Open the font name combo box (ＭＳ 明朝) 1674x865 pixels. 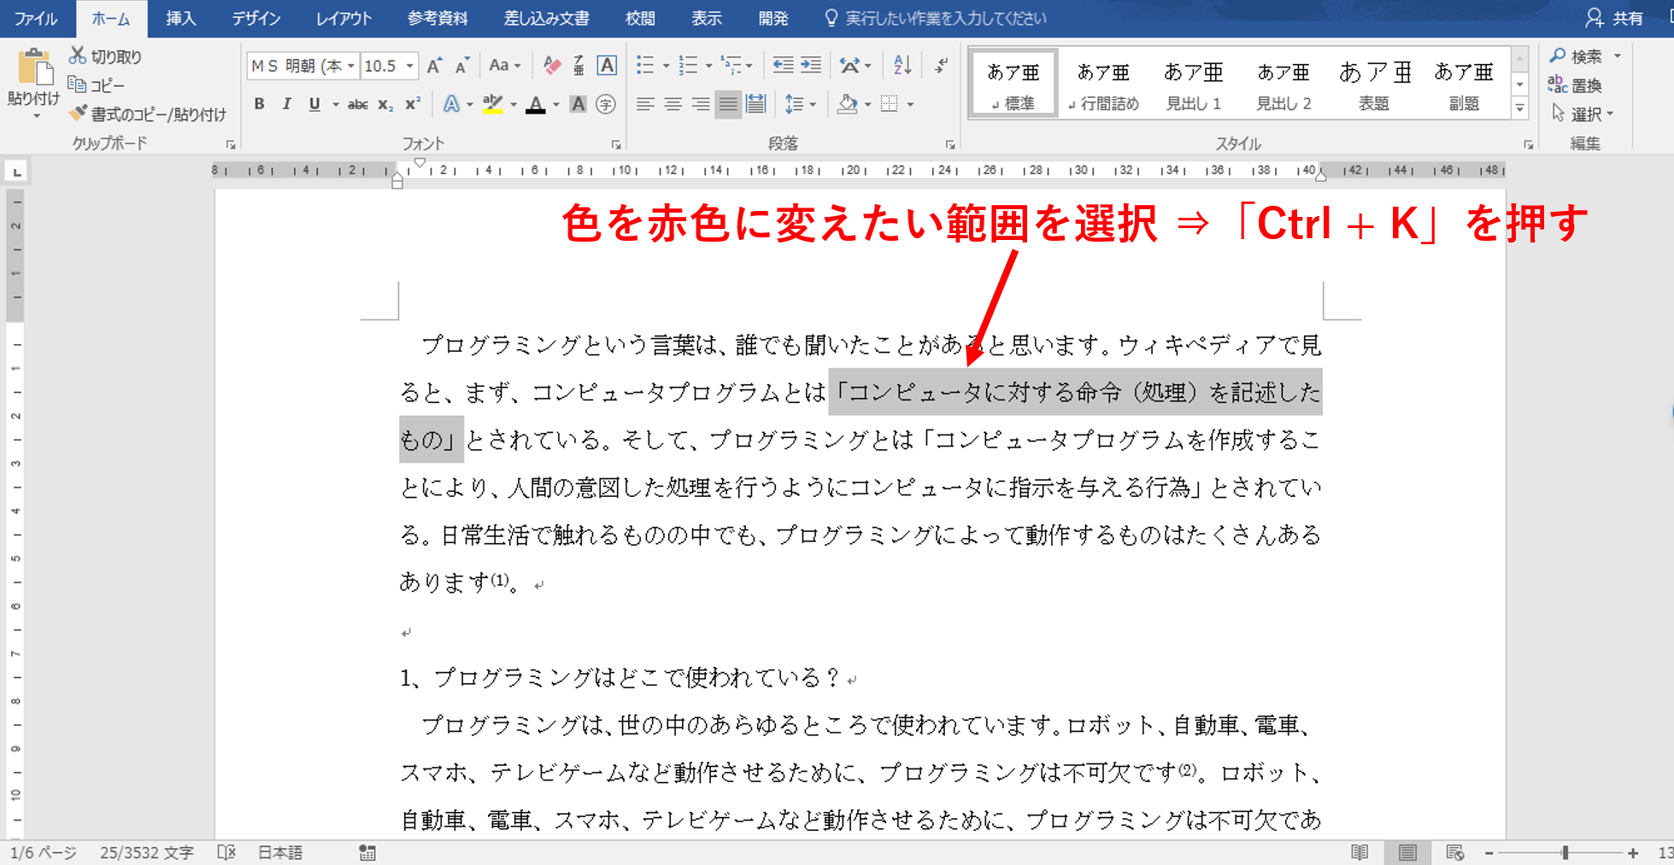click(302, 66)
